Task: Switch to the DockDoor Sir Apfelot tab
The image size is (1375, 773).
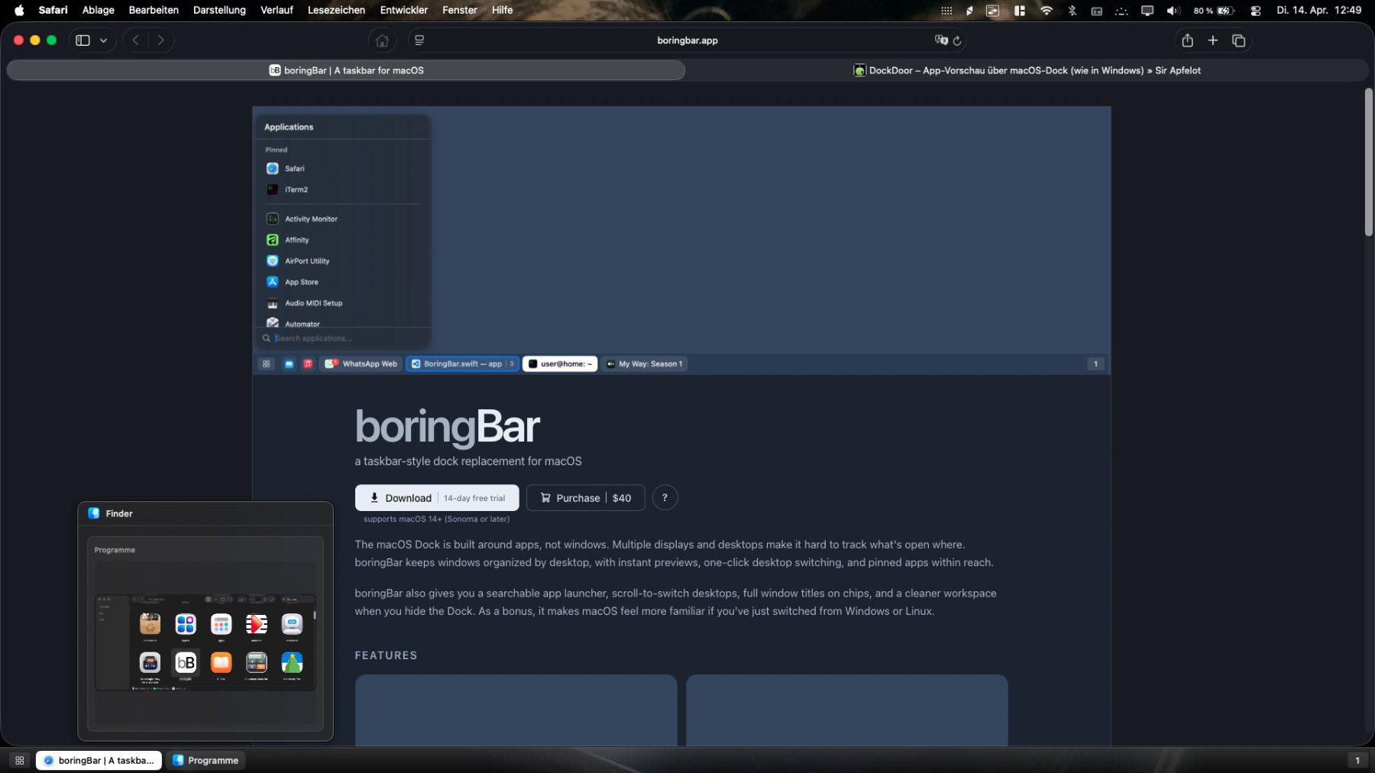Action: (x=1027, y=70)
